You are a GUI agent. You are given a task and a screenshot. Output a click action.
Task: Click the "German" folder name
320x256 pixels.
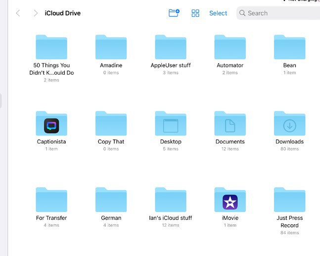(x=111, y=218)
